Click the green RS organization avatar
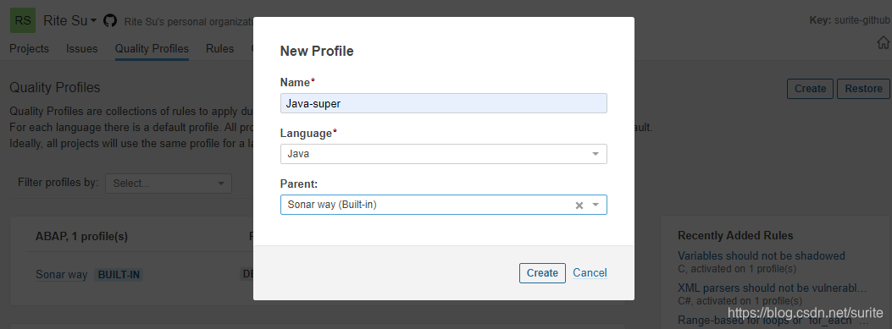Image resolution: width=892 pixels, height=329 pixels. [23, 21]
